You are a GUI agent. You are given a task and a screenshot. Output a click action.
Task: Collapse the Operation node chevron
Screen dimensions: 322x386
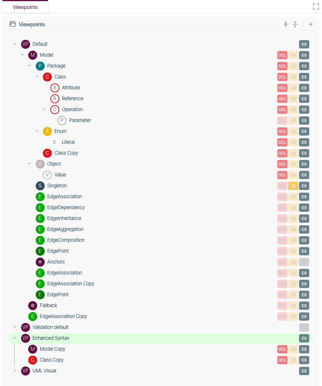point(44,109)
